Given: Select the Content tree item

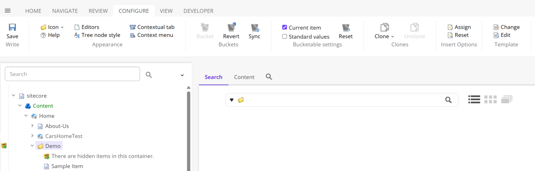Looking at the screenshot, I should click(39, 106).
